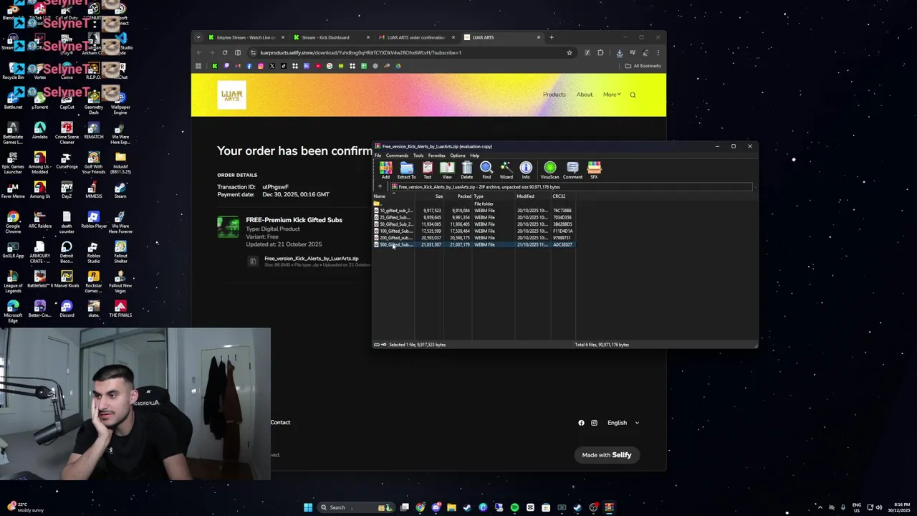The width and height of the screenshot is (917, 516).
Task: Open the browser extensions puzzle icon
Action: pos(600,52)
